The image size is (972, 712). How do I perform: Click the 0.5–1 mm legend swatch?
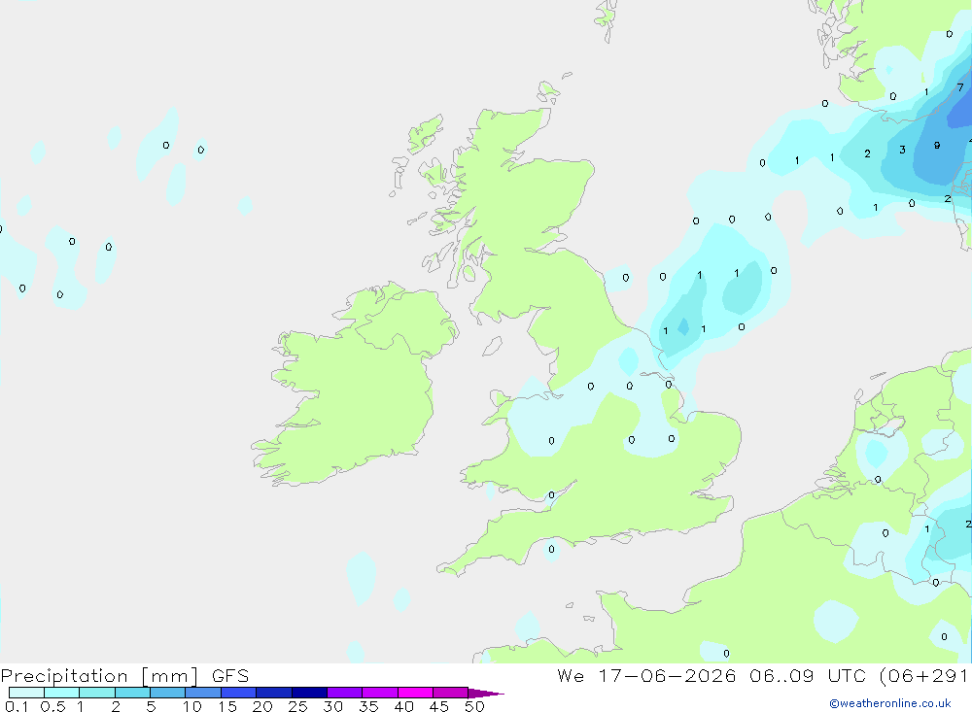(x=62, y=693)
